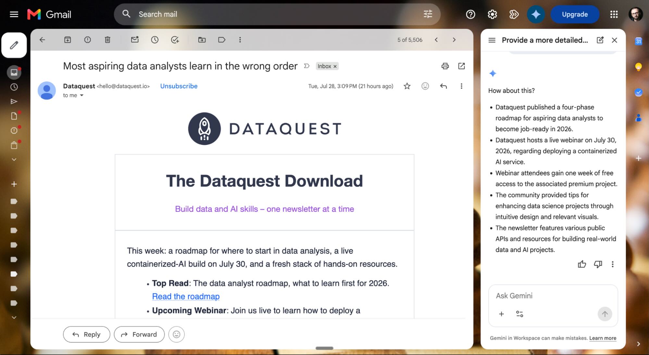Open Google Calendar side panel icon
Screen dimensions: 649x355
tap(638, 41)
